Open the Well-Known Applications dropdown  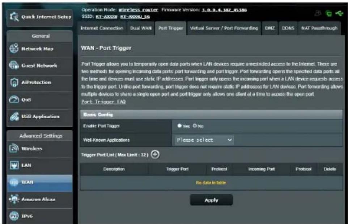click(x=204, y=140)
